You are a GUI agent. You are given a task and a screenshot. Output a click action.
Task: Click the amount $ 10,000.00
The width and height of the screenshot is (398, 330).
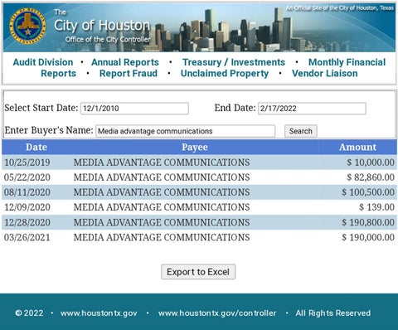point(371,163)
